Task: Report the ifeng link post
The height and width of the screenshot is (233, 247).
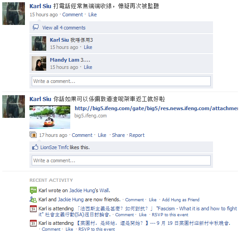Action: (137, 135)
